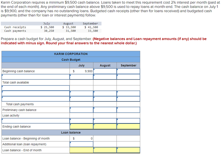Click the July value 9,900 in Beginning cash balance
Viewport: 221px width, 154px height.
89,71
